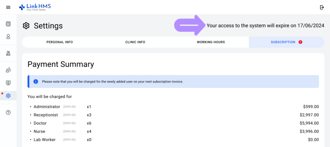The image size is (330, 147).
Task: Open the patients person icon in sidebar
Action: tap(8, 37)
